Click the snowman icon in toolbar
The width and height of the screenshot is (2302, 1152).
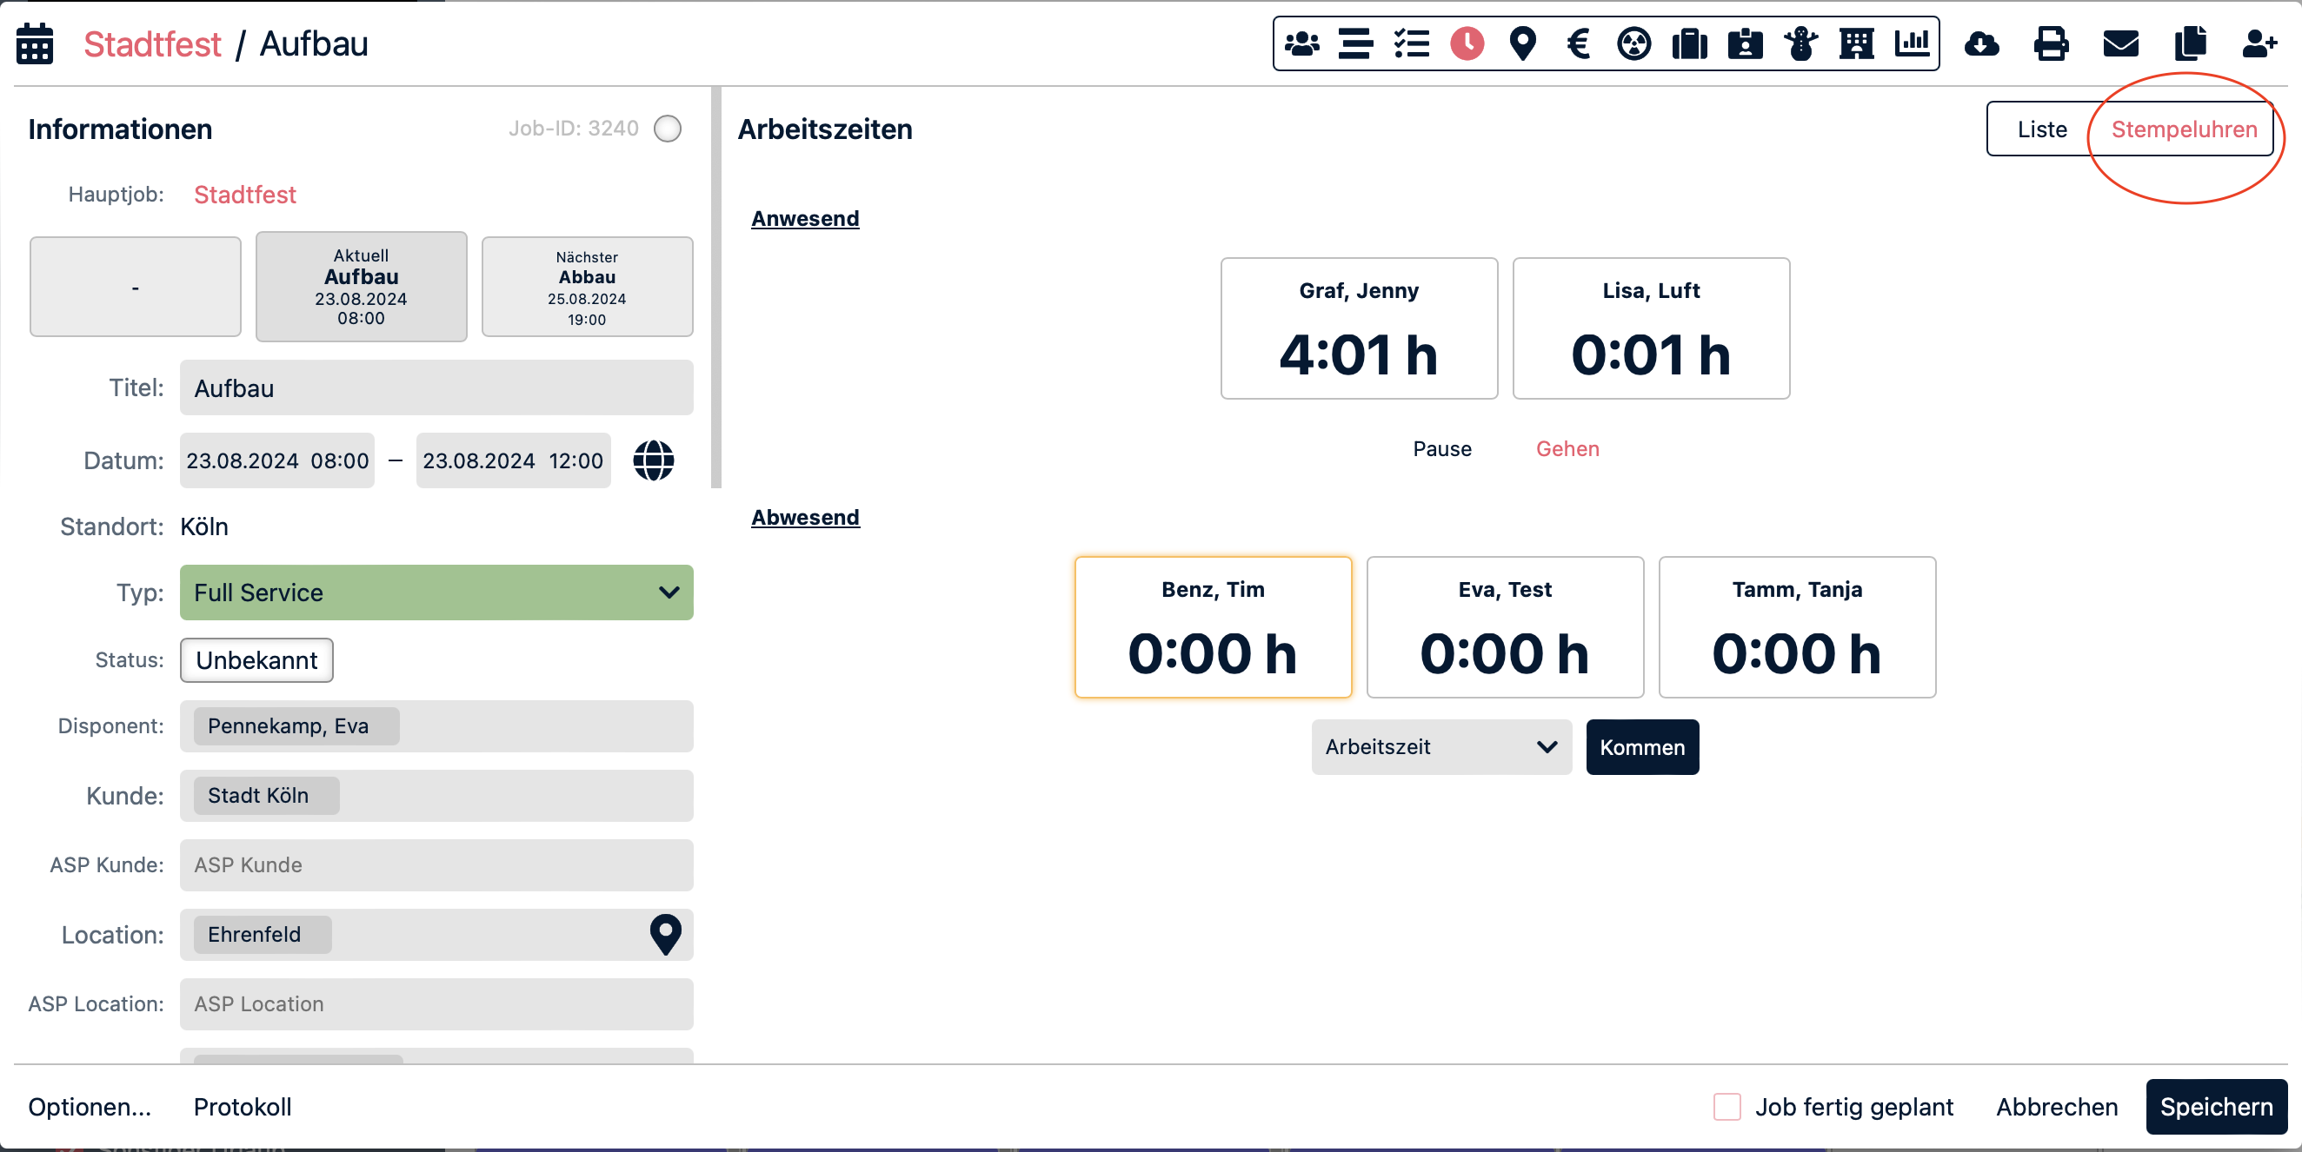1800,43
